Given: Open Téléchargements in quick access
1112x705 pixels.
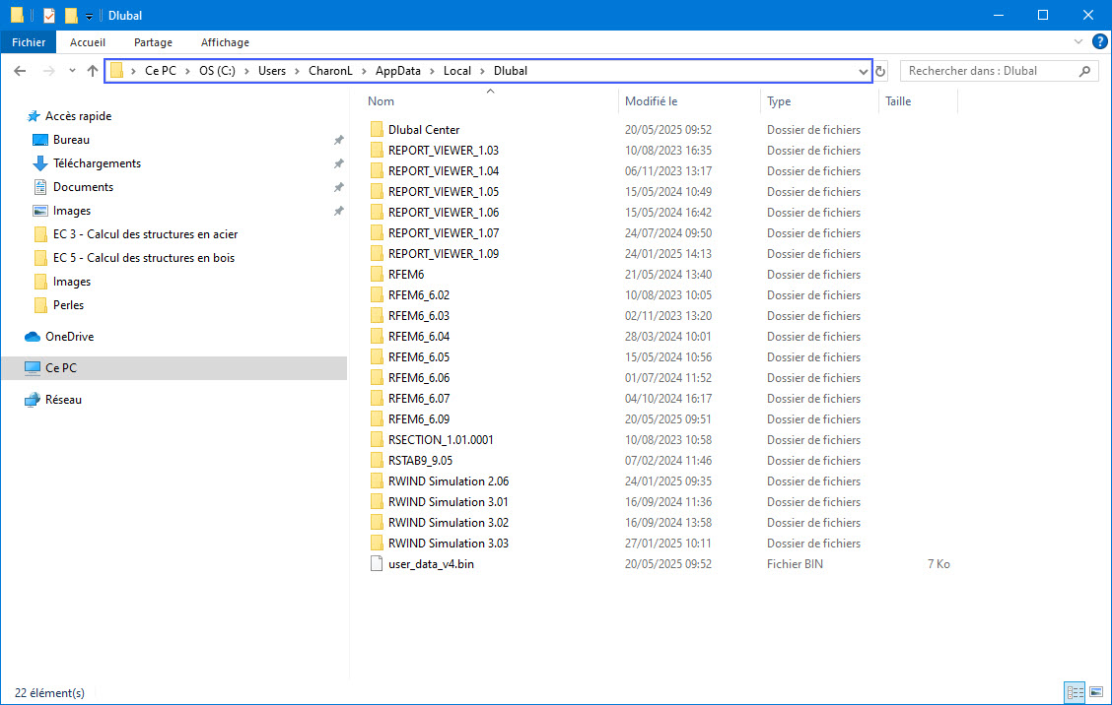Looking at the screenshot, I should 97,163.
